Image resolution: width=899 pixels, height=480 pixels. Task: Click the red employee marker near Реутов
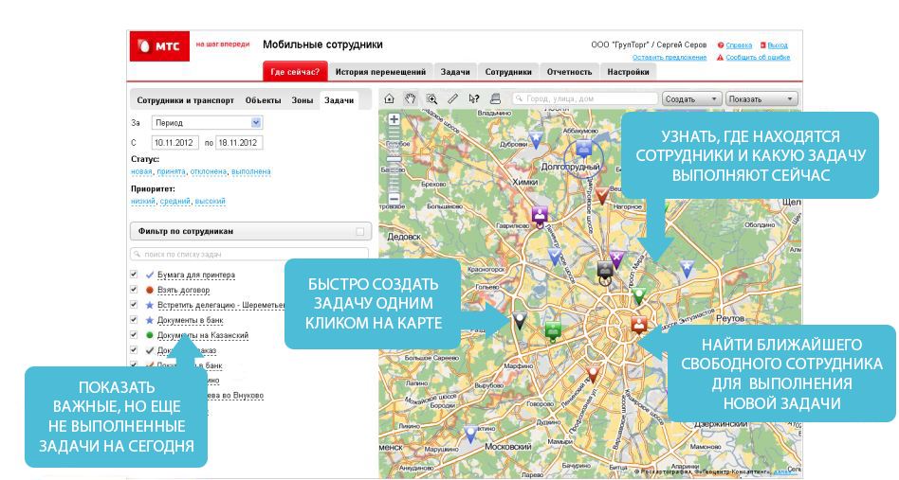(639, 325)
